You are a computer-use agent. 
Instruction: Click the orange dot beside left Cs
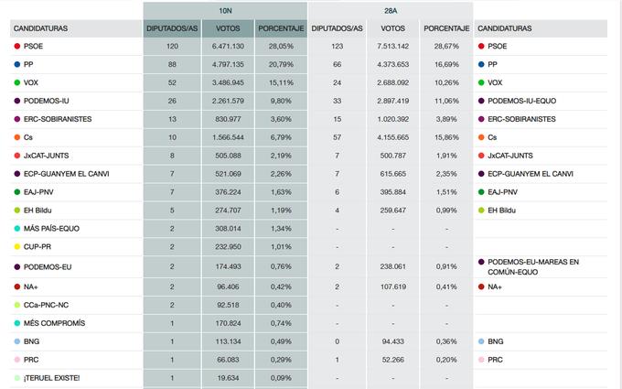tap(17, 137)
